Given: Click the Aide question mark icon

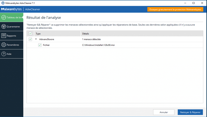Looking at the screenshot, I should pos(4,54).
